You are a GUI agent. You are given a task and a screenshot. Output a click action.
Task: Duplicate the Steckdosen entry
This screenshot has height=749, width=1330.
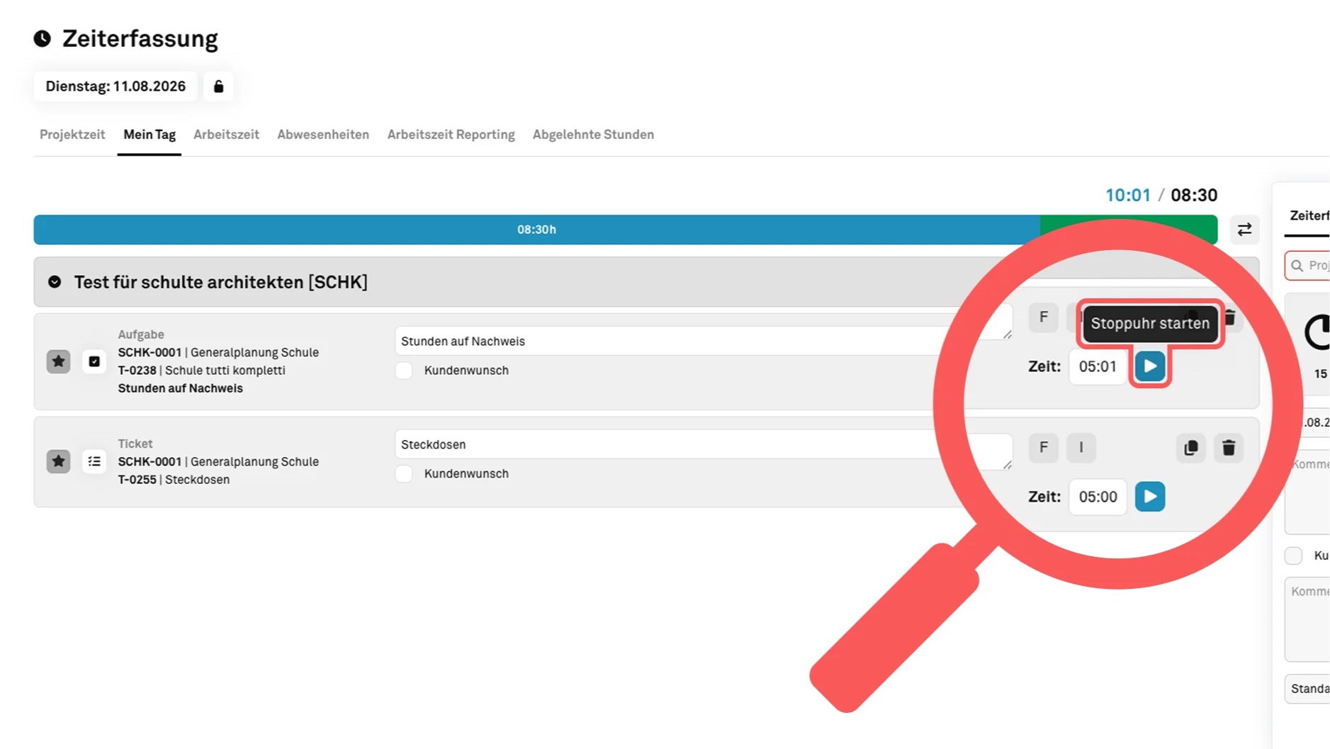1190,448
